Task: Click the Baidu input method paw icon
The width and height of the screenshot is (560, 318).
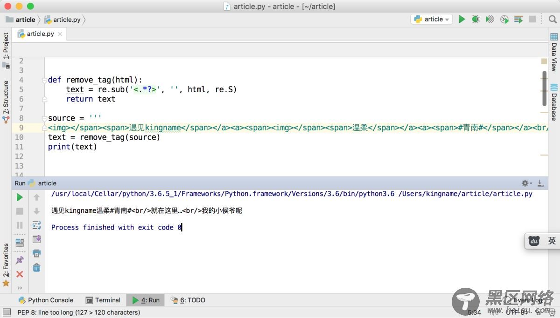Action: coord(534,241)
